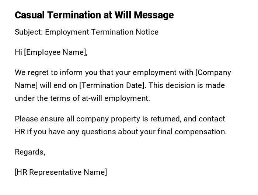The height and width of the screenshot is (195, 258).
Task: Select the [Employee Name] placeholder
Action: (56, 52)
